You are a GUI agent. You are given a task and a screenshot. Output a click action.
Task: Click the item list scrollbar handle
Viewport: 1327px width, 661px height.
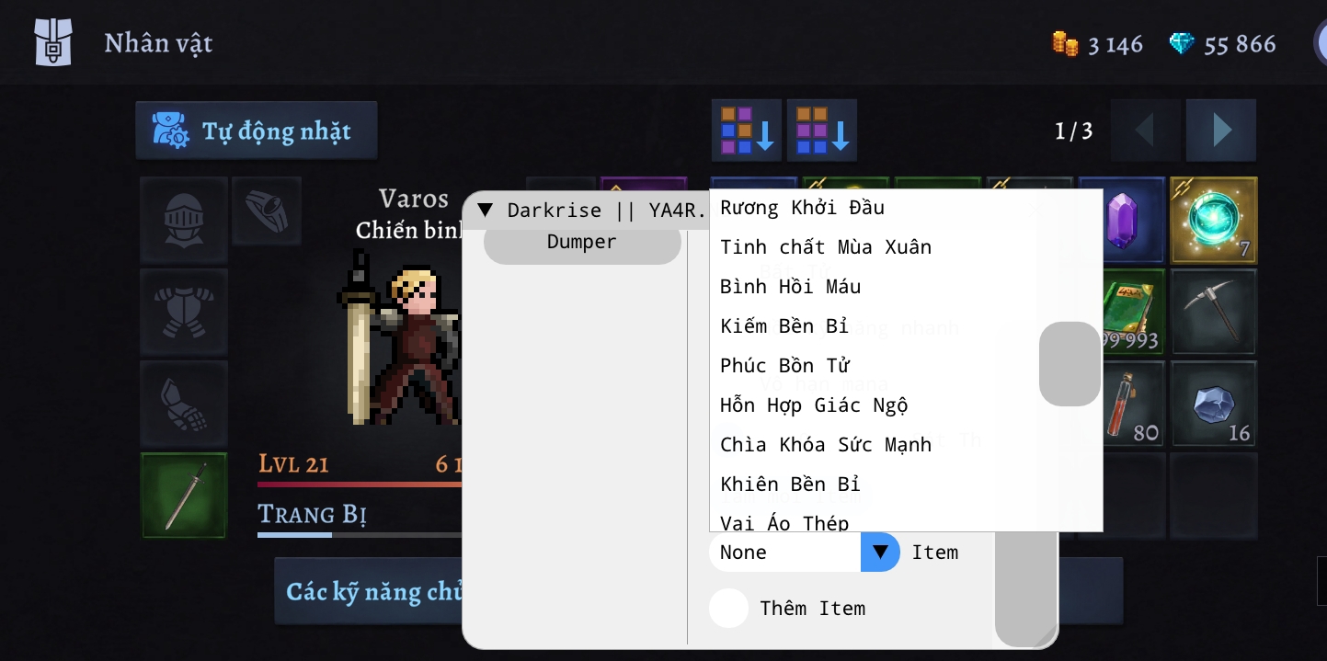click(x=1070, y=364)
